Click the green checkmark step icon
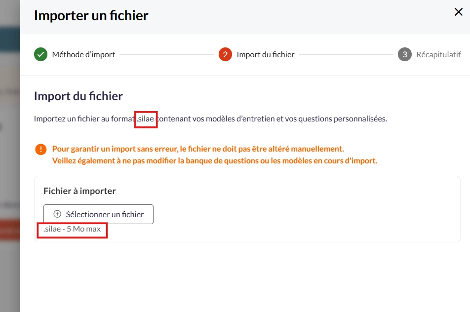This screenshot has height=312, width=470. pyautogui.click(x=40, y=54)
